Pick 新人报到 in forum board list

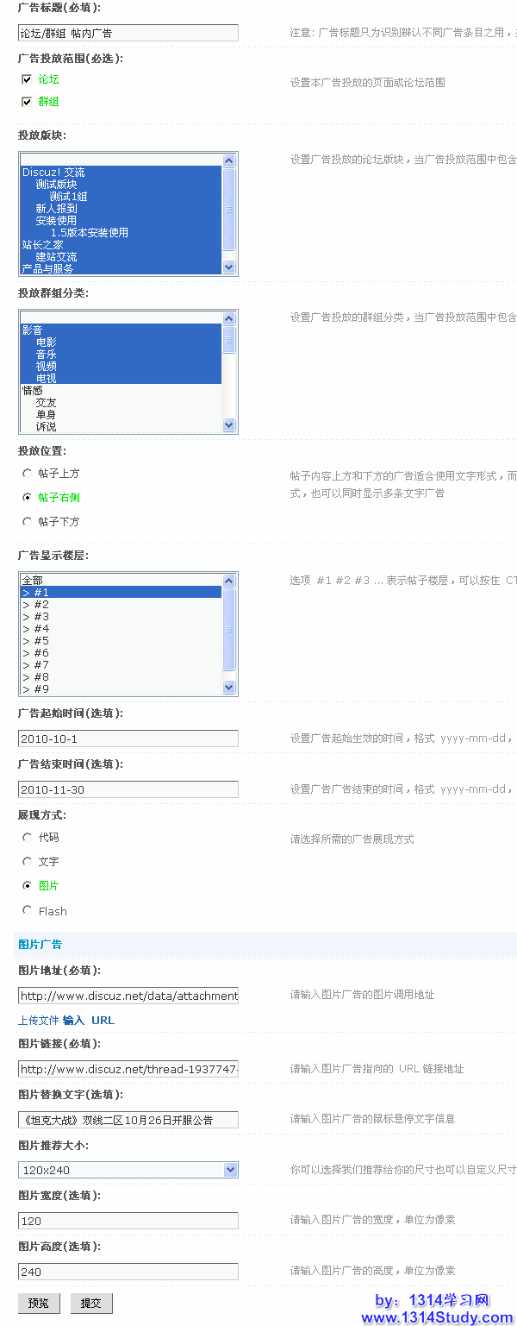pos(56,208)
